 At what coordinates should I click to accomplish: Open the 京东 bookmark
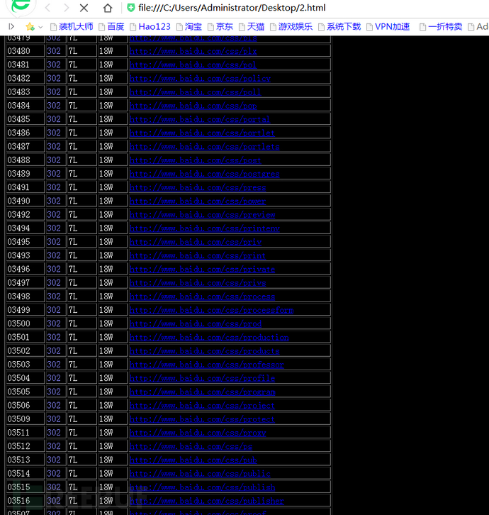point(220,27)
